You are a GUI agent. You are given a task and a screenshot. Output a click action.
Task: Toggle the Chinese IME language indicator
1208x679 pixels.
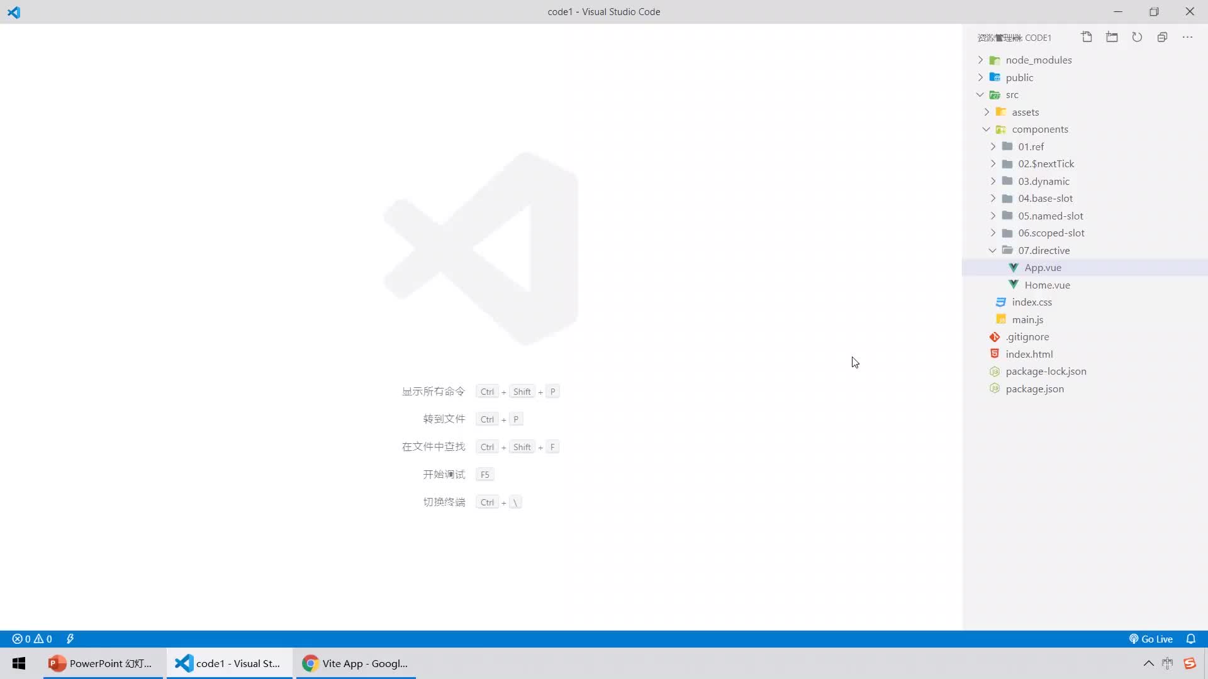pyautogui.click(x=1168, y=663)
